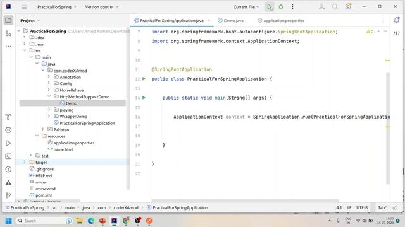Change Tab* indent setting
The image size is (405, 227).
(x=382, y=207)
